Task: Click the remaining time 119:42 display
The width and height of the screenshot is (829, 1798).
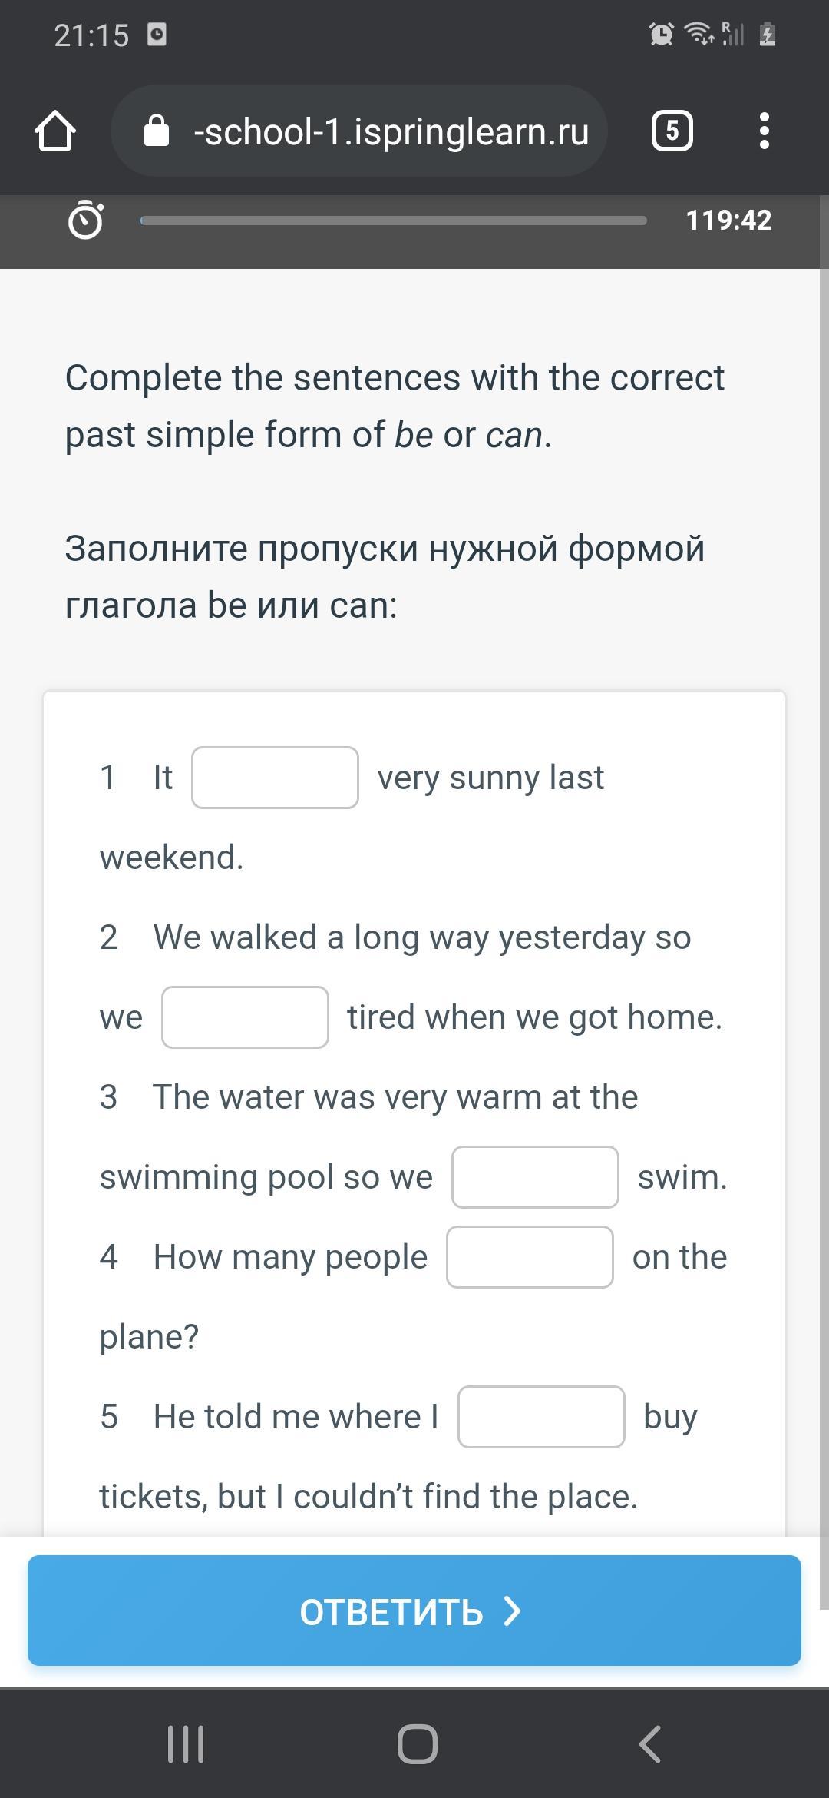Action: [x=728, y=221]
